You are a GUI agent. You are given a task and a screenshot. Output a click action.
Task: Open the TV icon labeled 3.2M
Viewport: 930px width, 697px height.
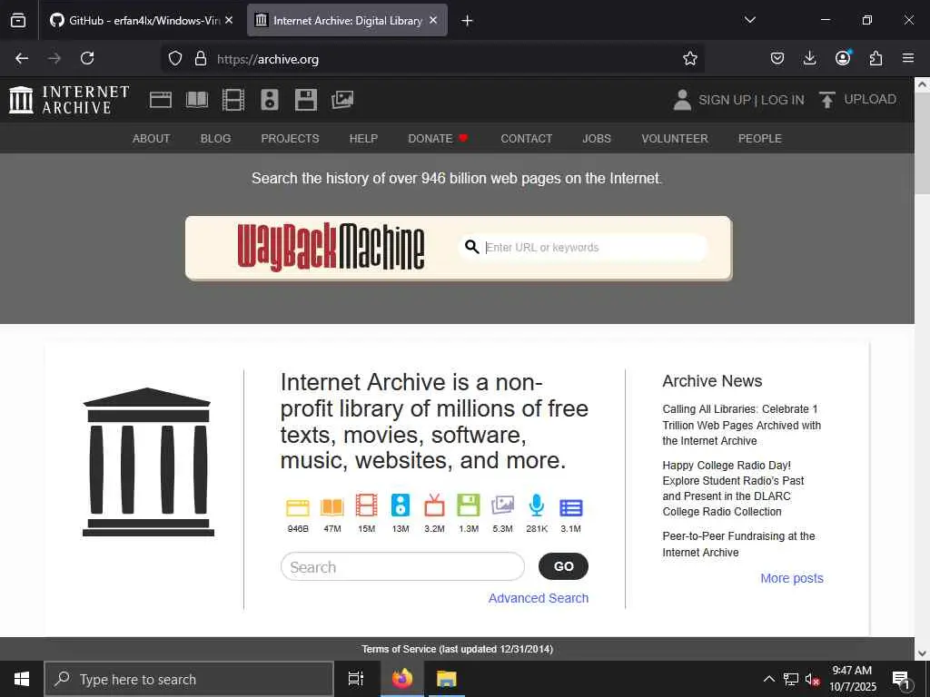coord(434,506)
